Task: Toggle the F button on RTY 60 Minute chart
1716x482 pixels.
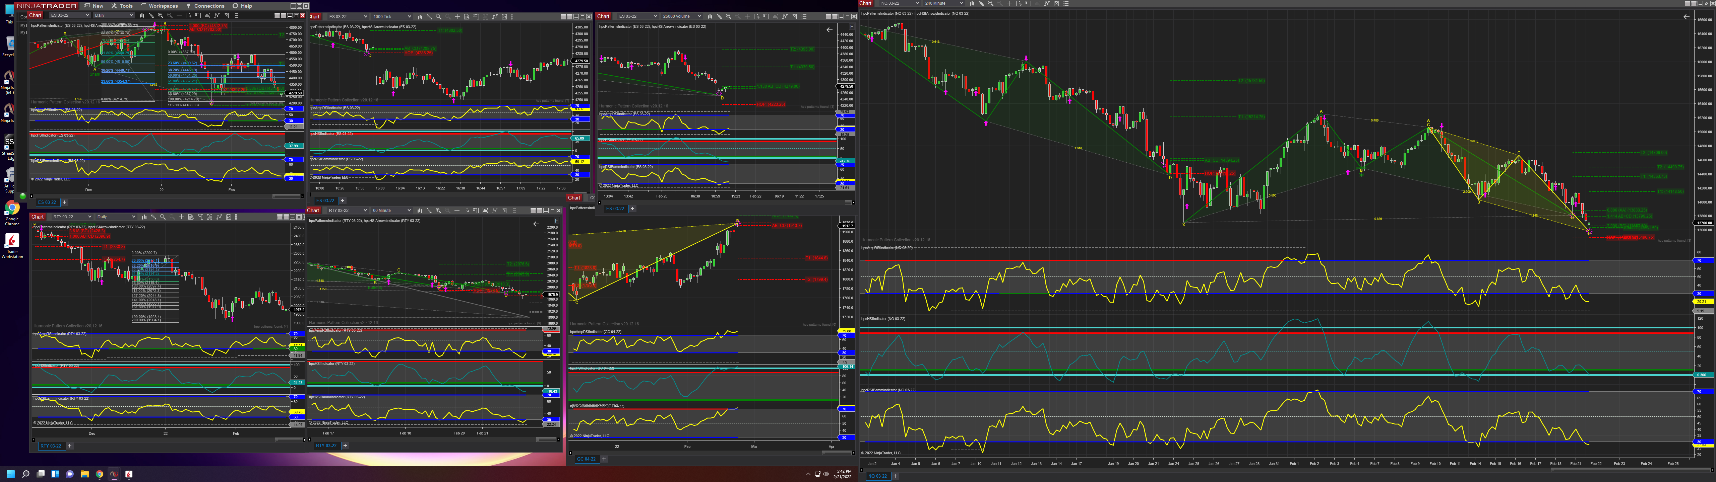Action: pos(556,220)
